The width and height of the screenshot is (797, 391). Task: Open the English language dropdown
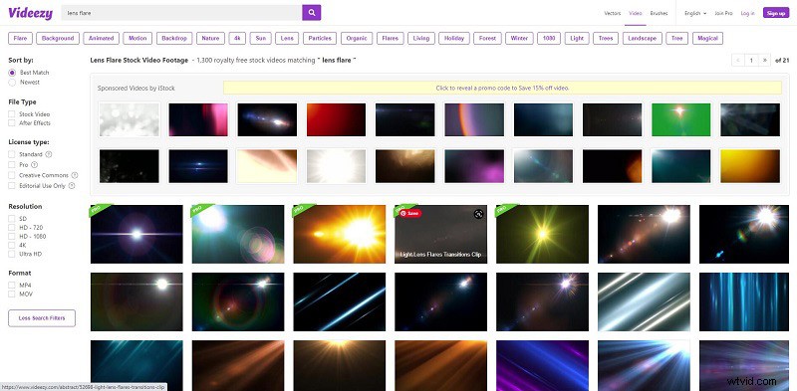coord(695,13)
